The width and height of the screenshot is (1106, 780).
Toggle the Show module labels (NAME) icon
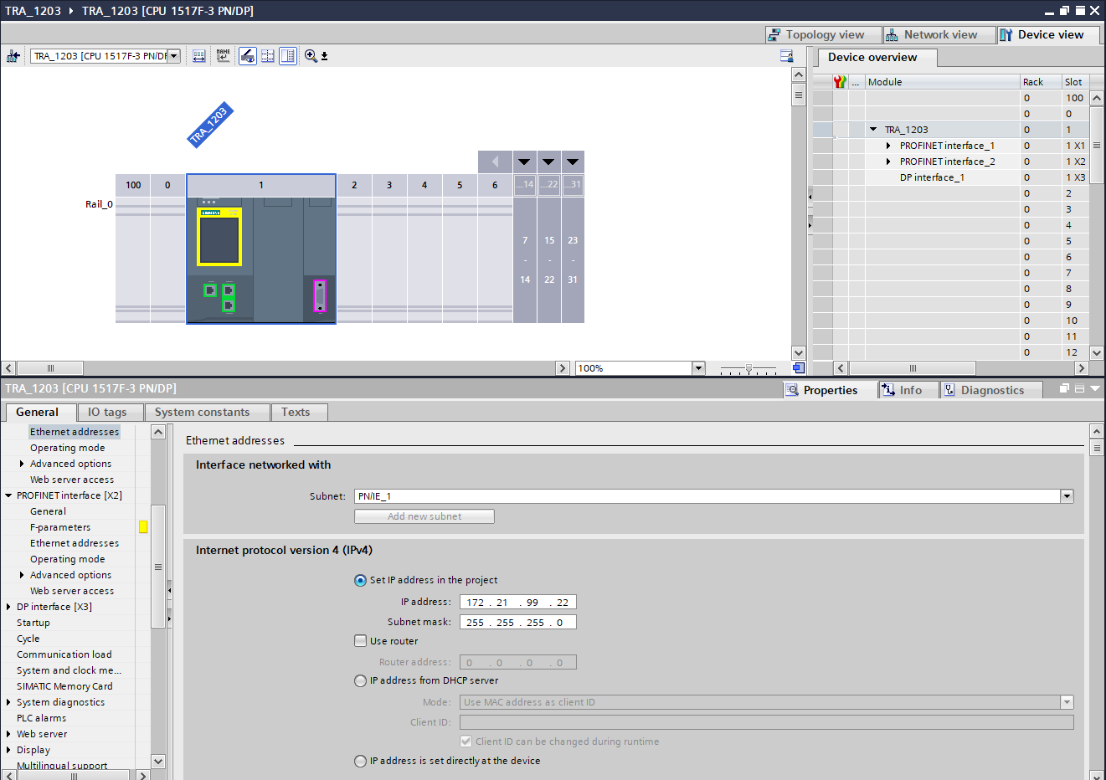point(223,56)
